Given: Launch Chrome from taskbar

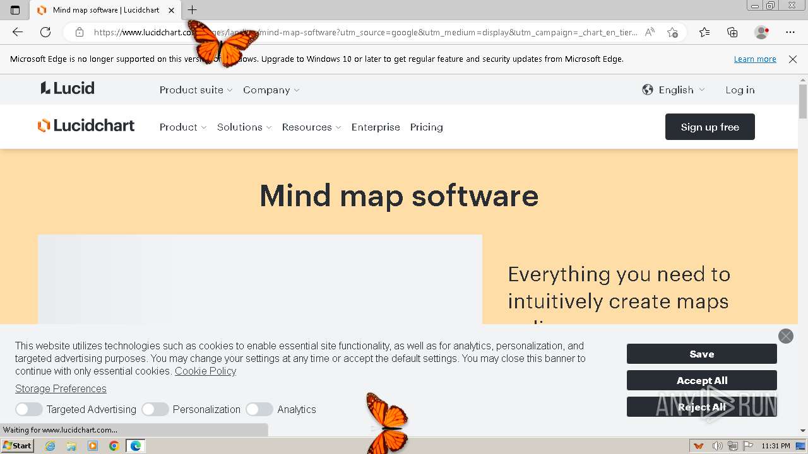Looking at the screenshot, I should 114,446.
